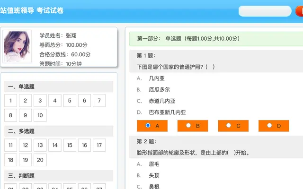
Task: Click option text 巴布亚新几内亚
Action: click(167, 112)
